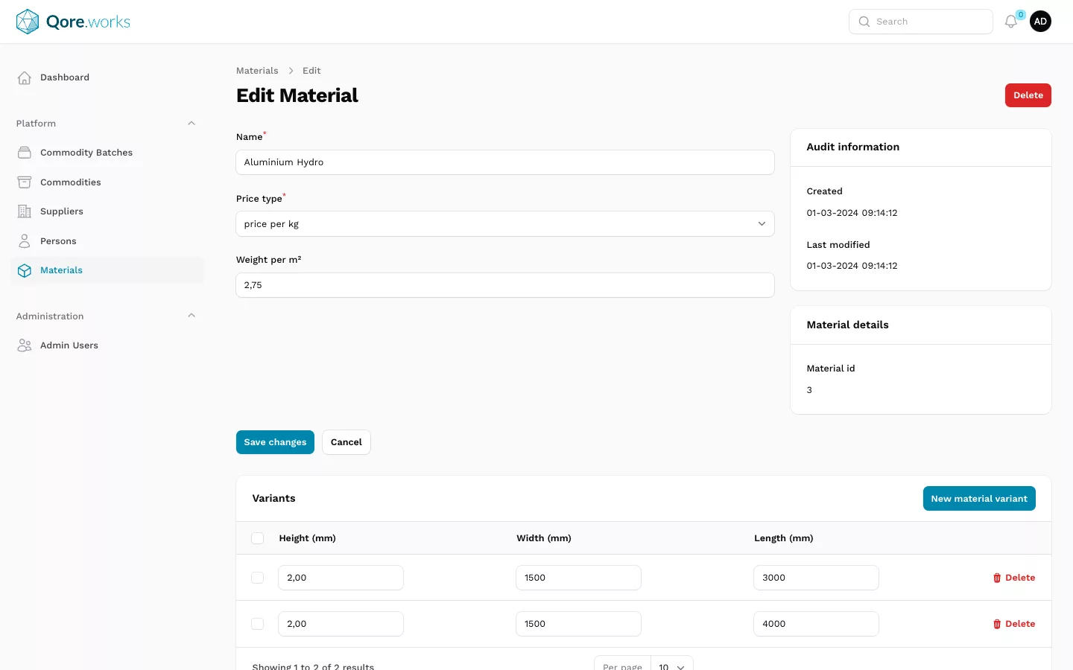Click the Qore.works logo icon
This screenshot has width=1073, height=670.
pyautogui.click(x=28, y=22)
